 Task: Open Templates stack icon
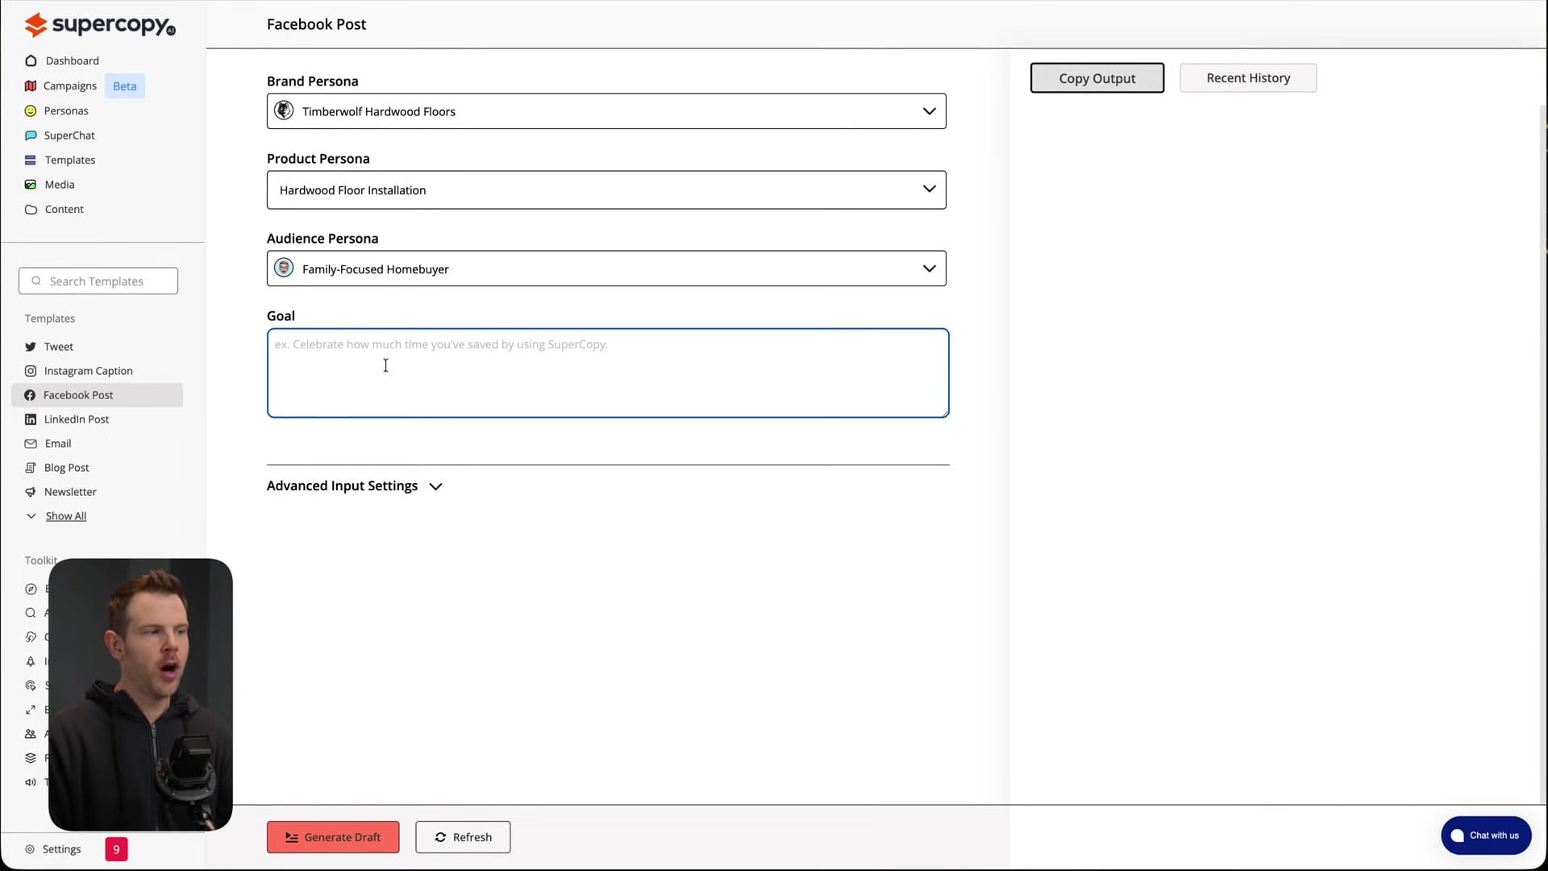click(31, 160)
